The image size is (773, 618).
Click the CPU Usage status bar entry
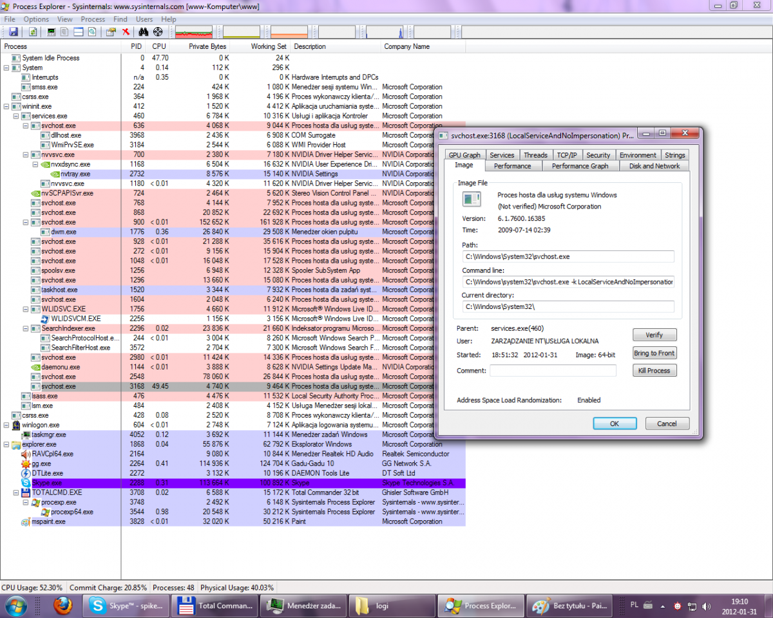(x=32, y=588)
